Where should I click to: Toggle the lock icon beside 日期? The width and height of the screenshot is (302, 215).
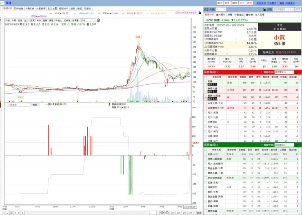(x=264, y=9)
